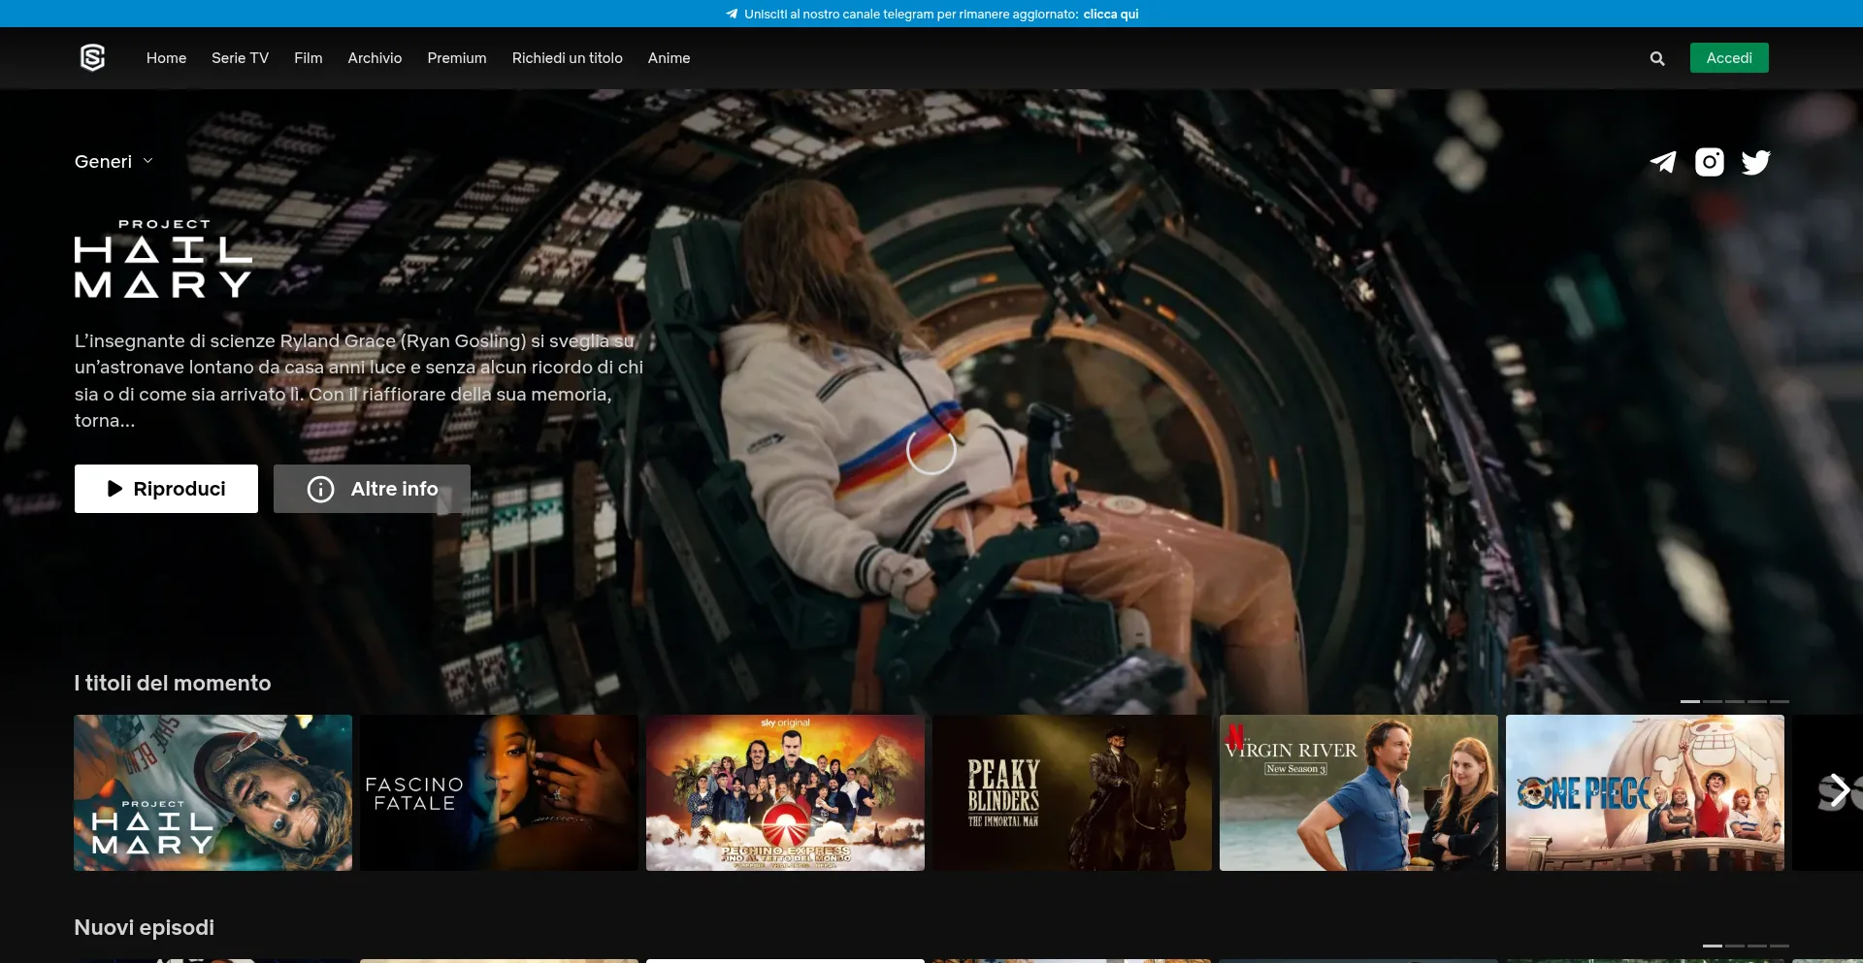Screen dimensions: 1863x963
Task: Open the Pechino Express thumbnail
Action: (x=786, y=792)
